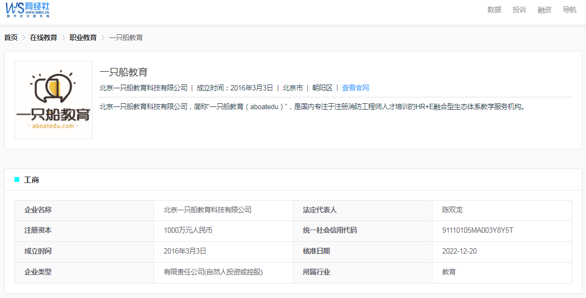This screenshot has height=298, width=586.
Task: Select the 成立时间：2016年3月3日 header text
Action: 235,88
